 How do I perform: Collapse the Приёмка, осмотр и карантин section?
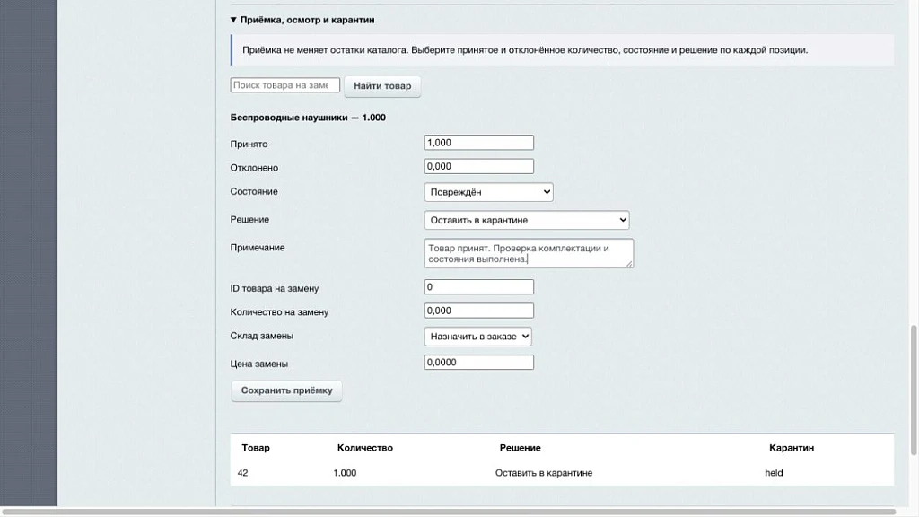(302, 20)
